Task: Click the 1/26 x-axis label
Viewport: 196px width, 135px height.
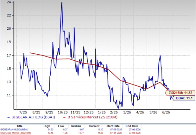Action: tap(102, 112)
